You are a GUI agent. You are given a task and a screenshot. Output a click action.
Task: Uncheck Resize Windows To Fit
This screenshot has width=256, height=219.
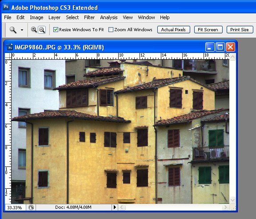click(56, 30)
